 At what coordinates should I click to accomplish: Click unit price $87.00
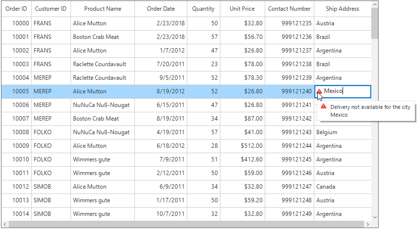[x=242, y=119]
